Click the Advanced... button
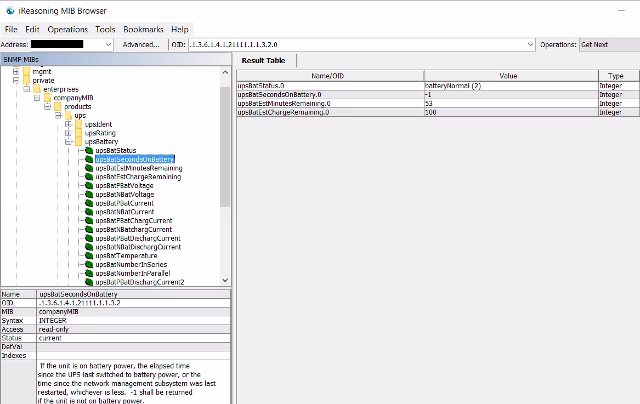The width and height of the screenshot is (640, 404). click(x=141, y=45)
